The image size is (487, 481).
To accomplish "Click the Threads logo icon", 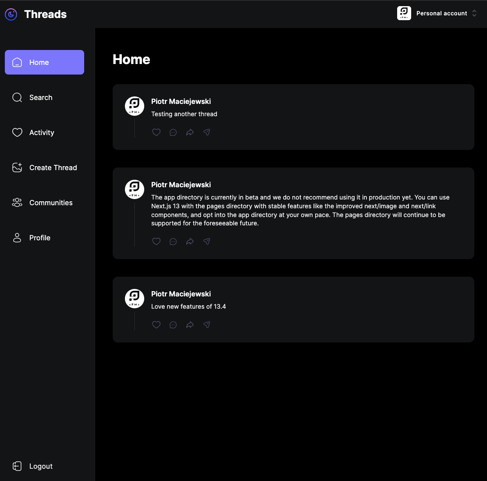I will (11, 14).
